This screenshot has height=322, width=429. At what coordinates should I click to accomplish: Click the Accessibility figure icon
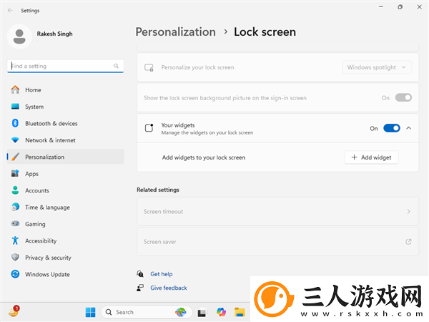point(15,240)
